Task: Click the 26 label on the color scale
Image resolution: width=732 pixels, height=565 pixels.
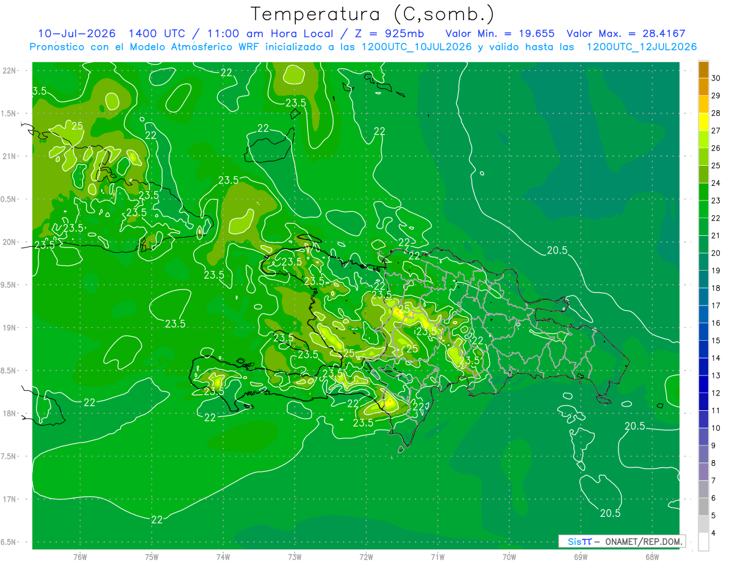Action: (716, 148)
